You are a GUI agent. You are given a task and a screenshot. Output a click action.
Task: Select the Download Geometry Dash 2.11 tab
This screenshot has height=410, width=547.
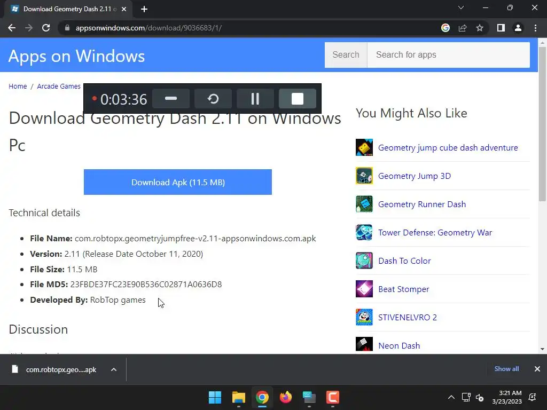68,9
